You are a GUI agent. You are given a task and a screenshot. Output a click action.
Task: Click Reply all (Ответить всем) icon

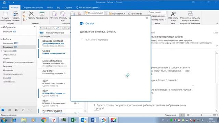(x=63, y=16)
